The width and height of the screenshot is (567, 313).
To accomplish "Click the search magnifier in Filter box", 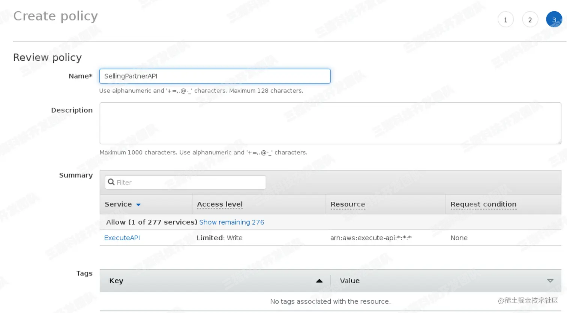I will coord(111,182).
